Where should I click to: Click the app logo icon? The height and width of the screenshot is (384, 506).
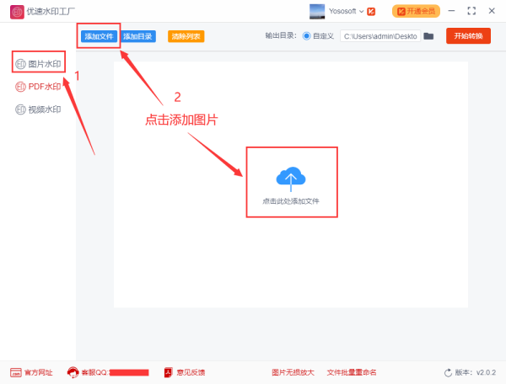[x=17, y=12]
